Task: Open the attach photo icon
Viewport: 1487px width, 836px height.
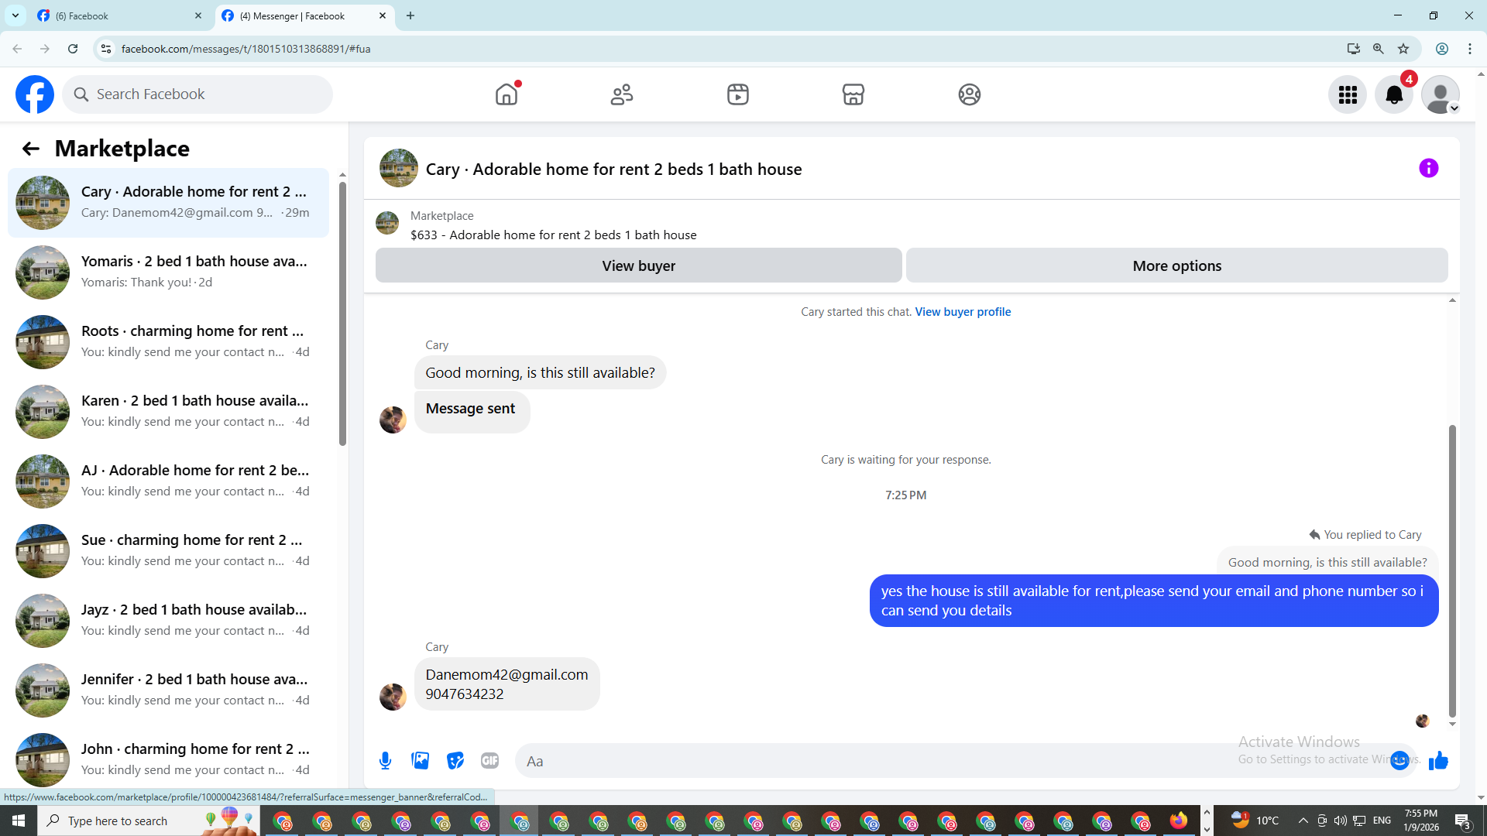Action: (x=421, y=761)
